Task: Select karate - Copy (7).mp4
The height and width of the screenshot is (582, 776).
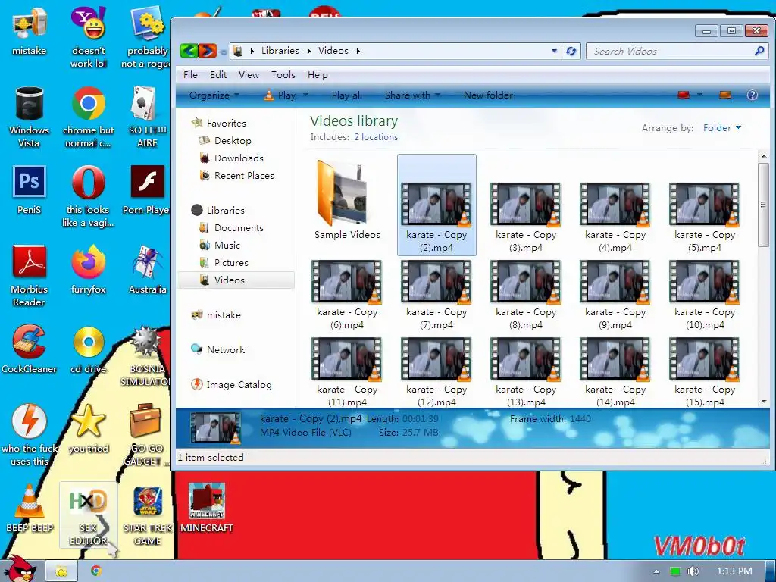Action: tap(436, 295)
